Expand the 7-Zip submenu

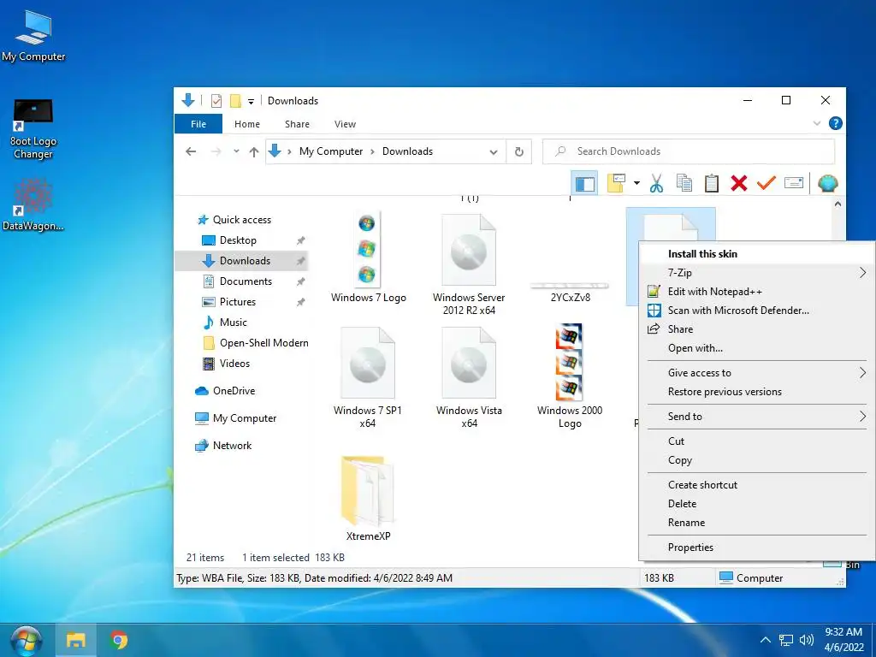click(757, 273)
